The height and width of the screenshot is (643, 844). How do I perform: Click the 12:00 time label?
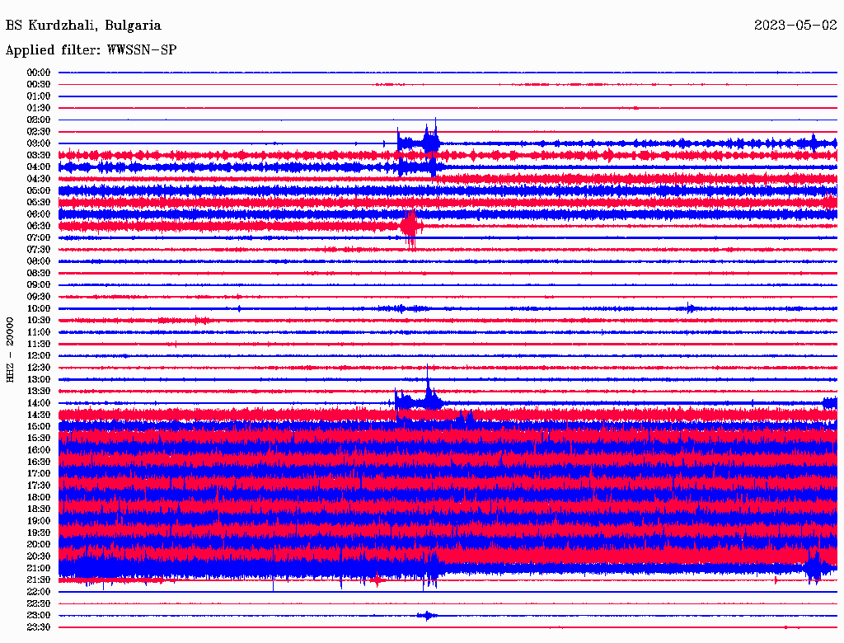click(39, 355)
